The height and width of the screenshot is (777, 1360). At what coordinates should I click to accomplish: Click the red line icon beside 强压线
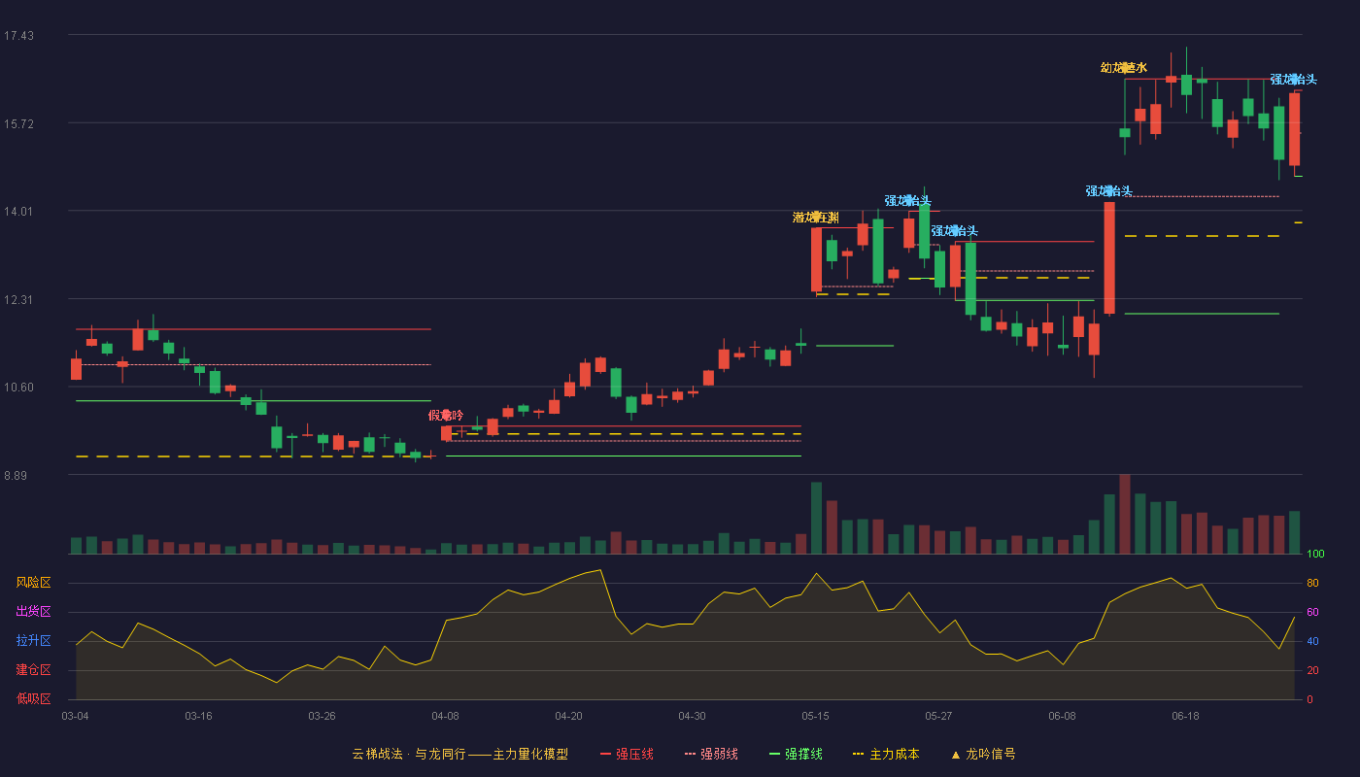pyautogui.click(x=605, y=754)
